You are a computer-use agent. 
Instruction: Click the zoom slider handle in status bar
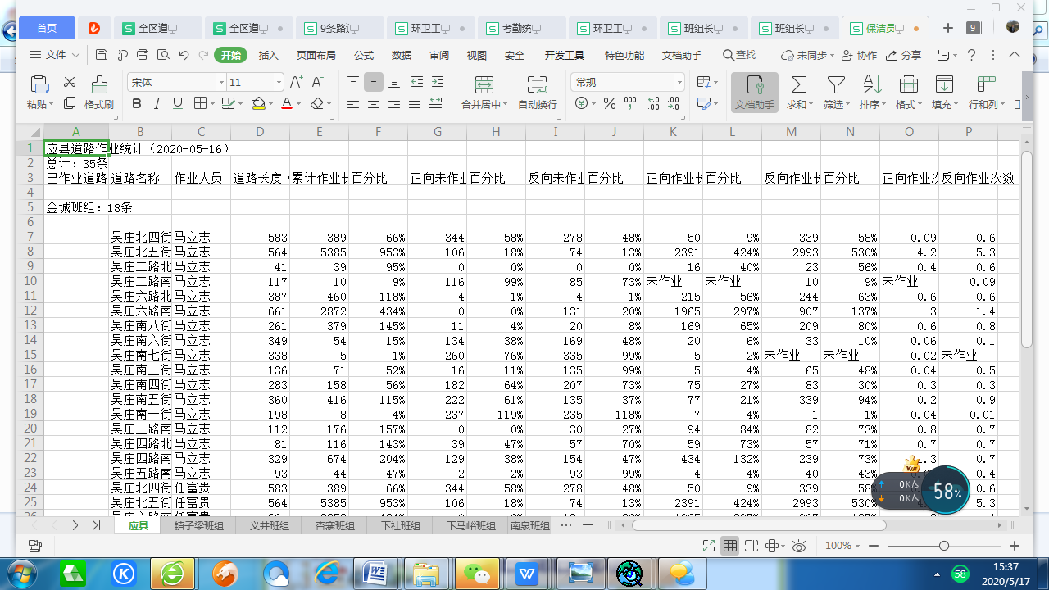click(x=944, y=546)
